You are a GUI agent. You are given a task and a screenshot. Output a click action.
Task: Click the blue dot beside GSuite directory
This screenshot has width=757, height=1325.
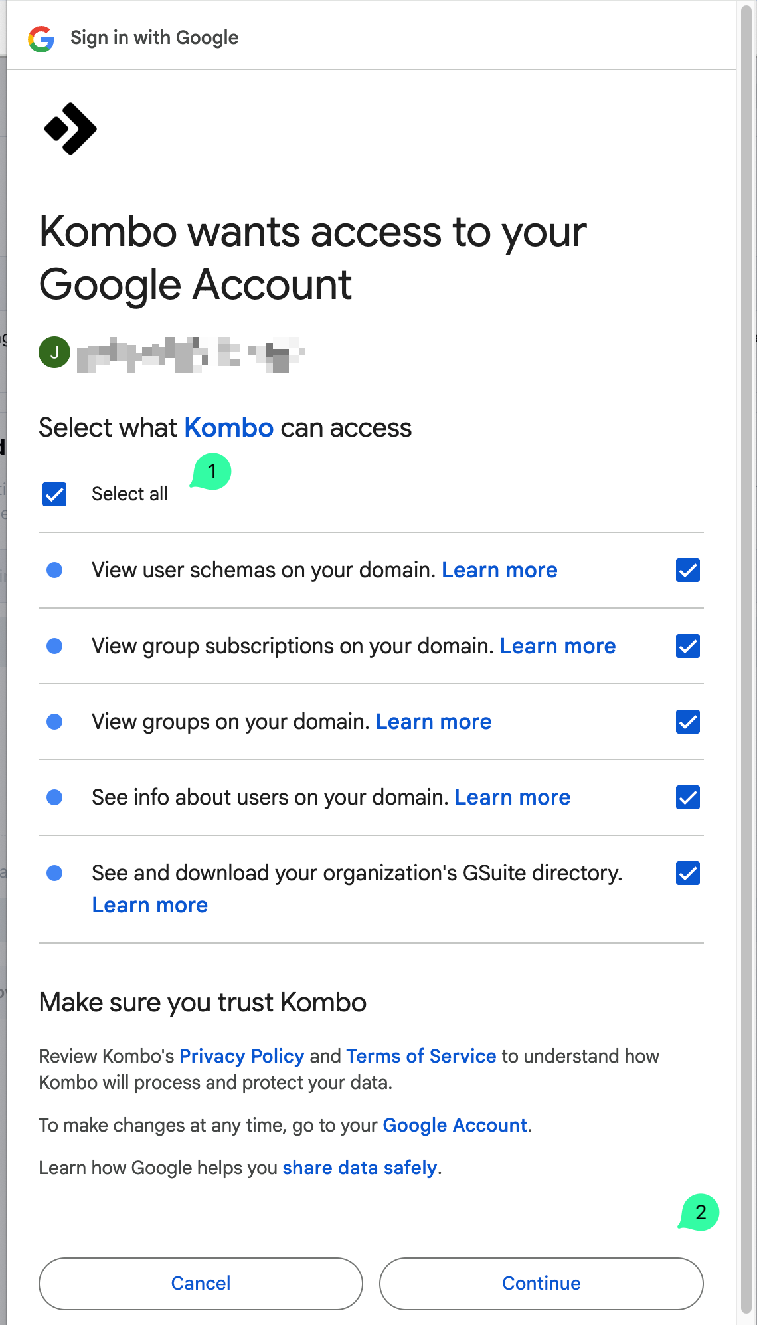[54, 873]
